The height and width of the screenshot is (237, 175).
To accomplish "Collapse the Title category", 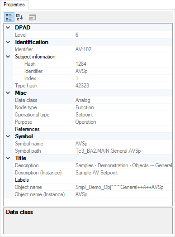I will pyautogui.click(x=8, y=158).
